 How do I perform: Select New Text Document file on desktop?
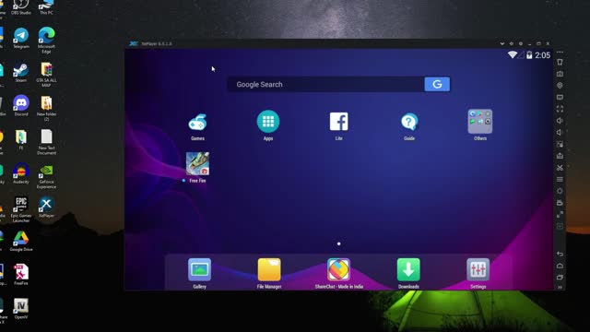(46, 142)
